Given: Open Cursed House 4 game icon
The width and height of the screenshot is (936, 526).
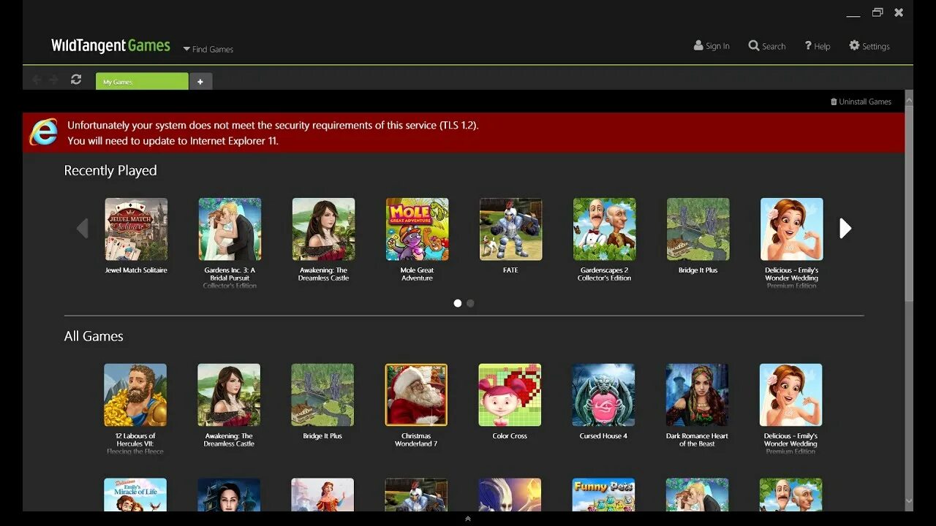Looking at the screenshot, I should 603,395.
